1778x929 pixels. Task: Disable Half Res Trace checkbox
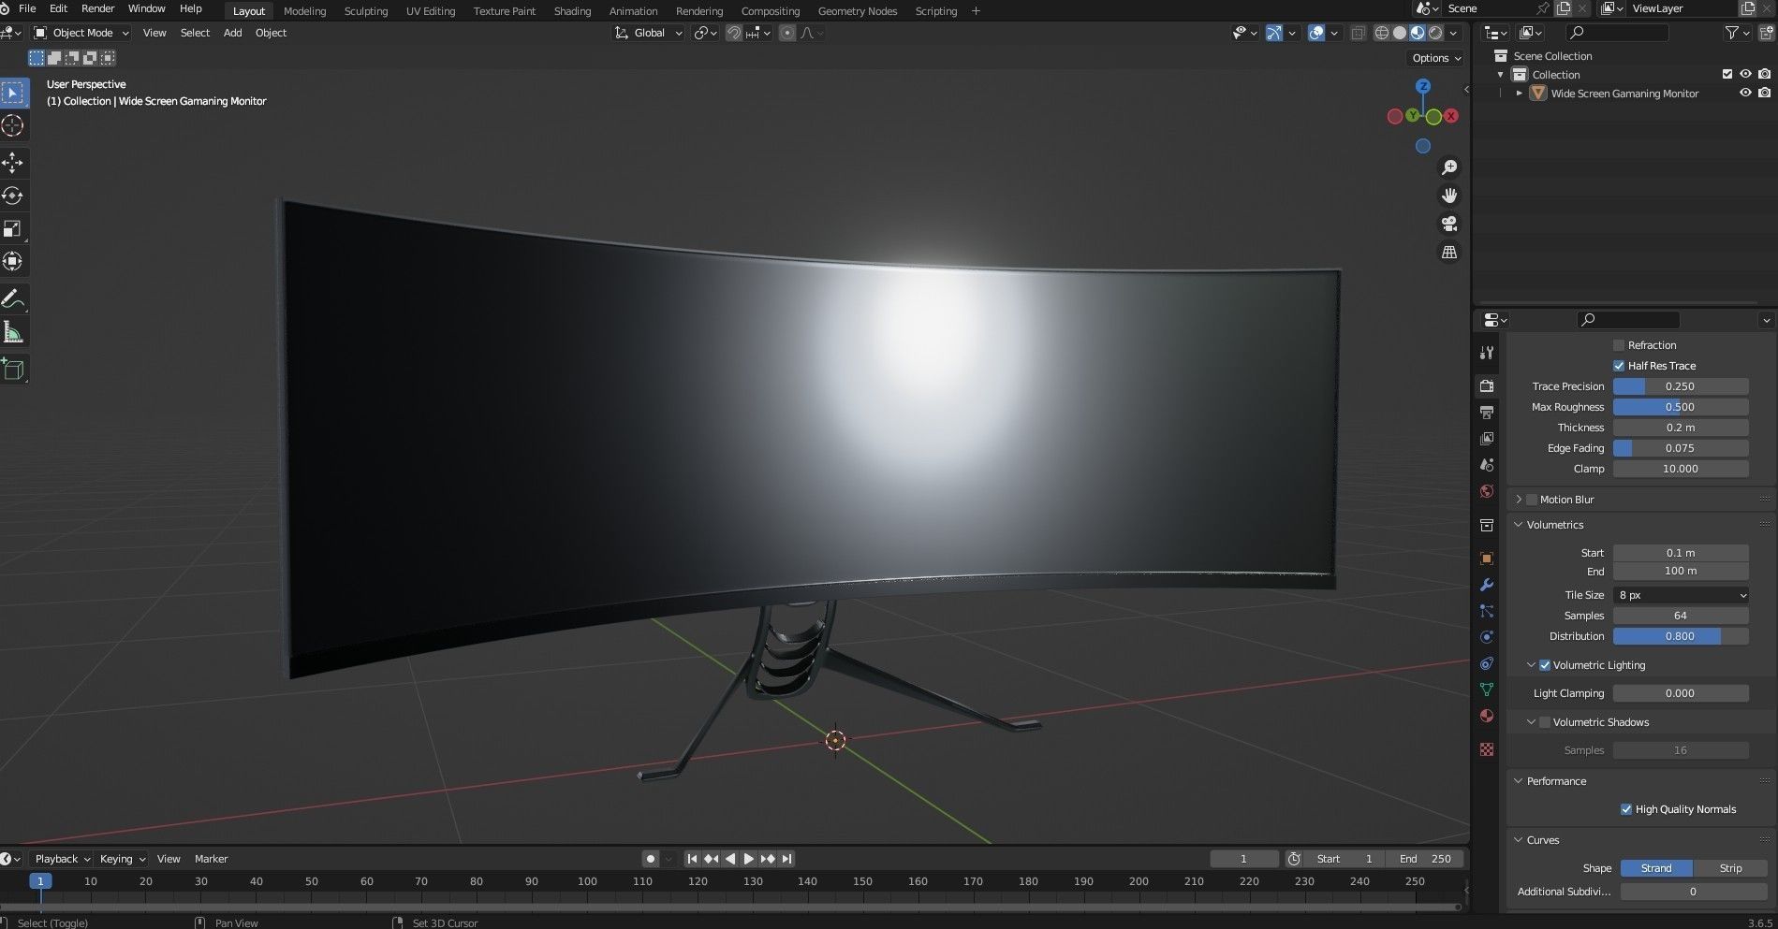point(1619,366)
